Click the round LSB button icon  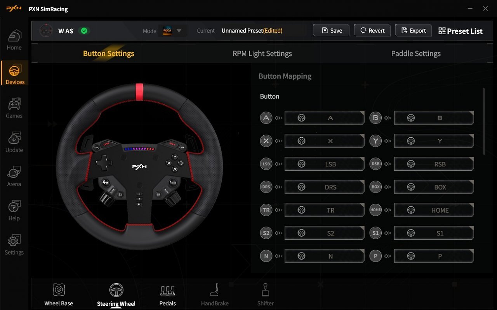tap(266, 164)
